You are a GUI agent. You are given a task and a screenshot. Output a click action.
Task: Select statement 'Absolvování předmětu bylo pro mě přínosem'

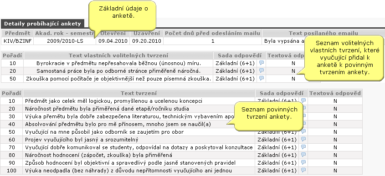point(118,124)
